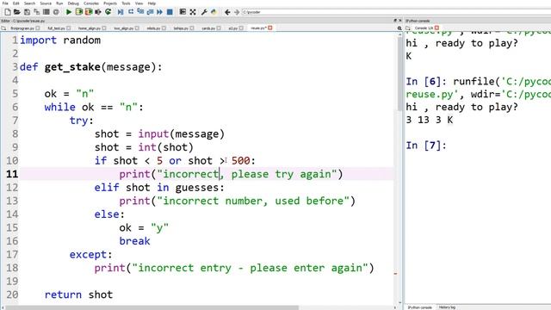Switch to History log tab

click(x=447, y=307)
